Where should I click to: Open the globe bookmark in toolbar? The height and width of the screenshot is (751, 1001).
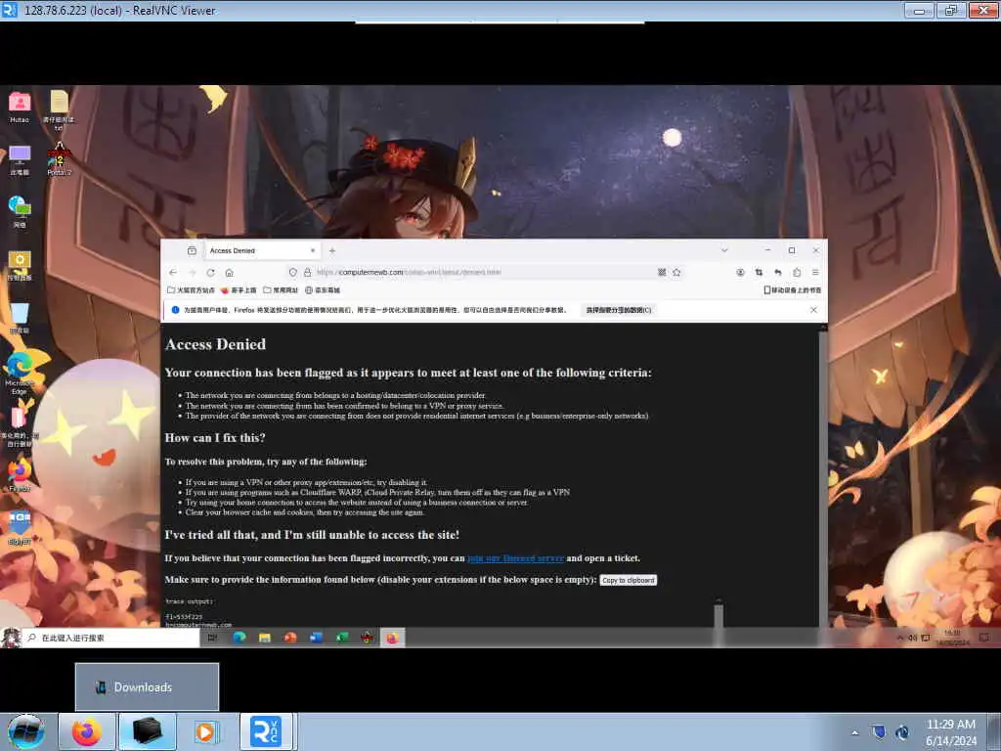[x=323, y=289]
